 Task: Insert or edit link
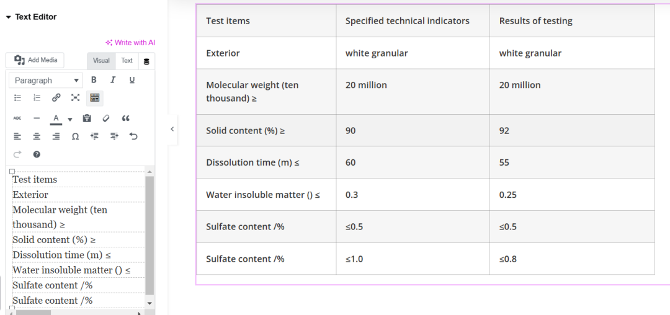[x=56, y=98]
